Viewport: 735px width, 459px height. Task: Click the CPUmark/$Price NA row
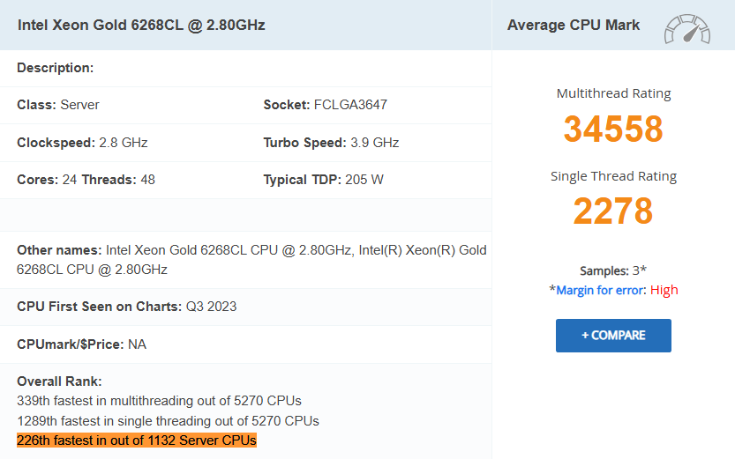coord(81,344)
